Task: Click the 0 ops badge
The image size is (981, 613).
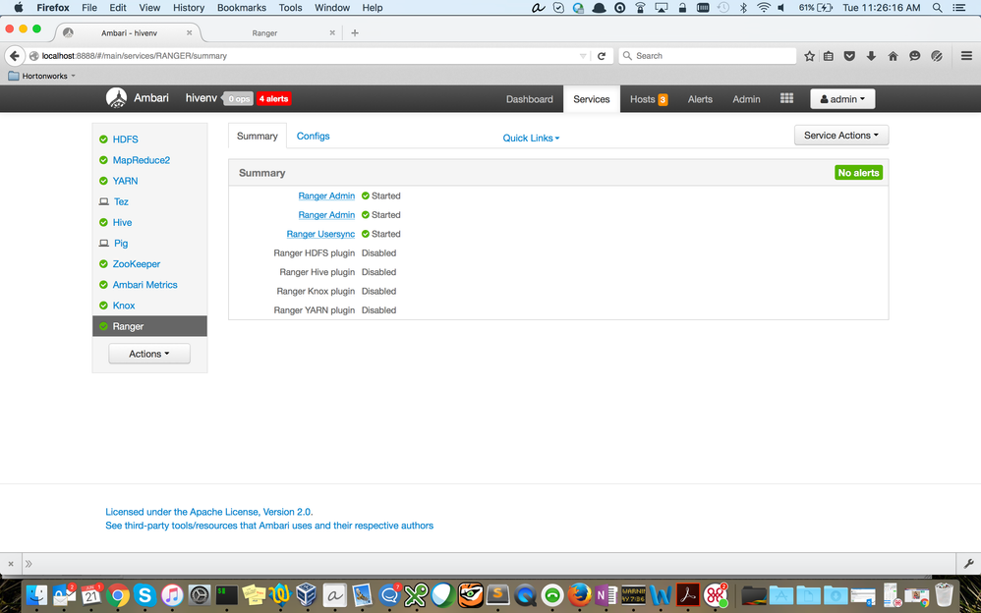Action: (238, 99)
